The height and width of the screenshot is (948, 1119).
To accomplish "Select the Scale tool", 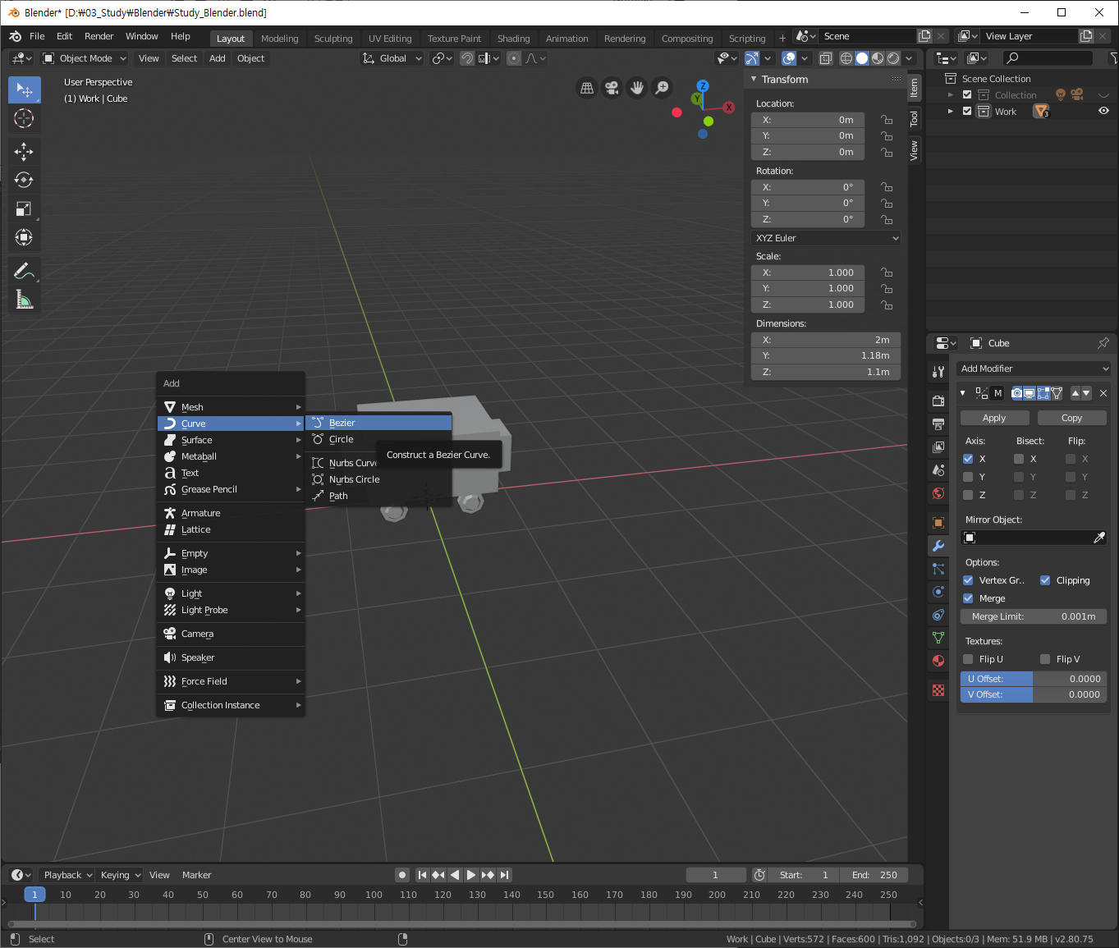I will pyautogui.click(x=24, y=208).
